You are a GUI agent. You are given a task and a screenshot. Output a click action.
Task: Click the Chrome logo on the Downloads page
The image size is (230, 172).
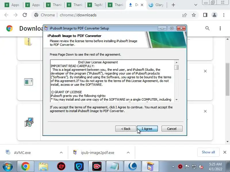point(9,28)
